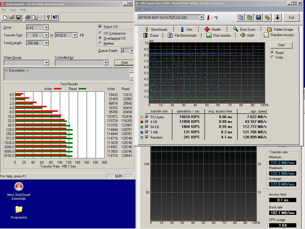The height and width of the screenshot is (229, 305).
Task: Select the Programme folder on desktop
Action: [19, 212]
